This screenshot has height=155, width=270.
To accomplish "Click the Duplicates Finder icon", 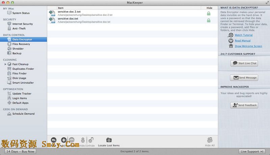I will coord(9,69).
